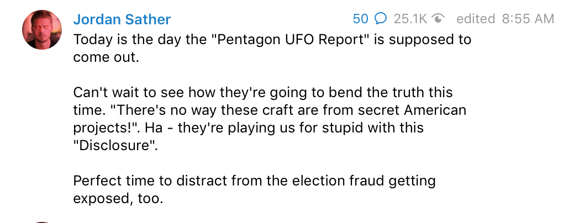
Task: Click the partially visible avatar below the message
Action: tap(43, 221)
